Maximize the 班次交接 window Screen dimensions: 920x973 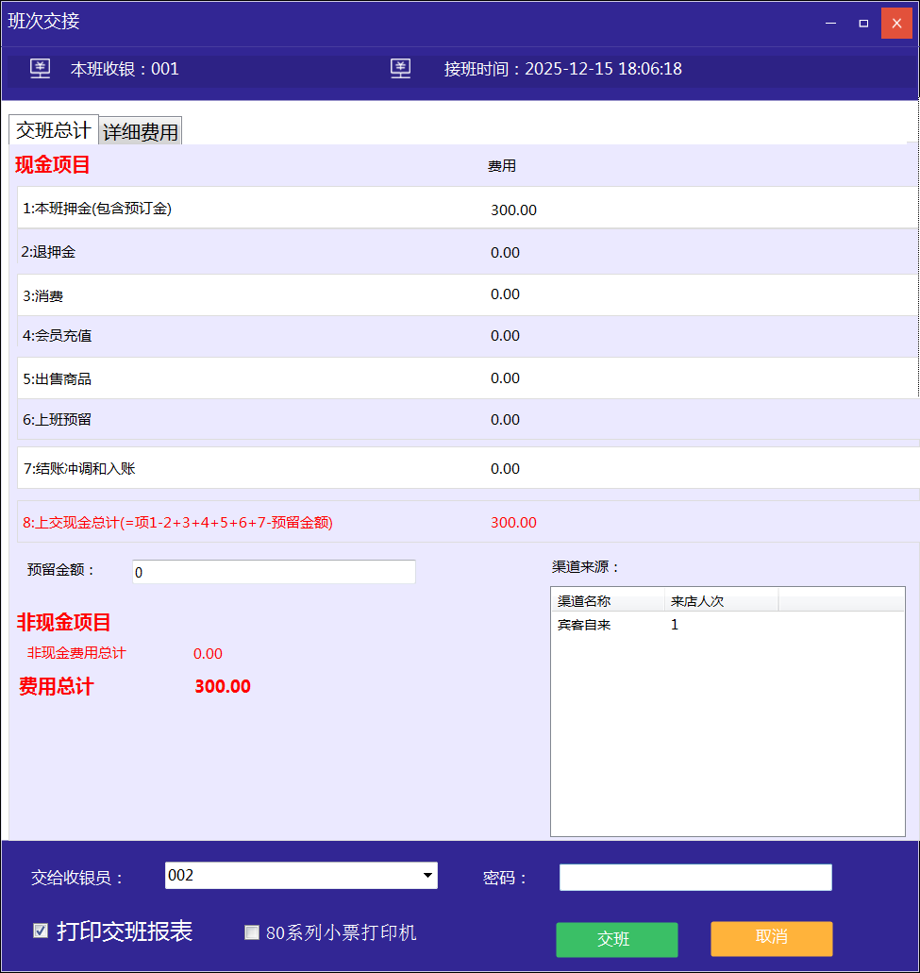coord(863,23)
